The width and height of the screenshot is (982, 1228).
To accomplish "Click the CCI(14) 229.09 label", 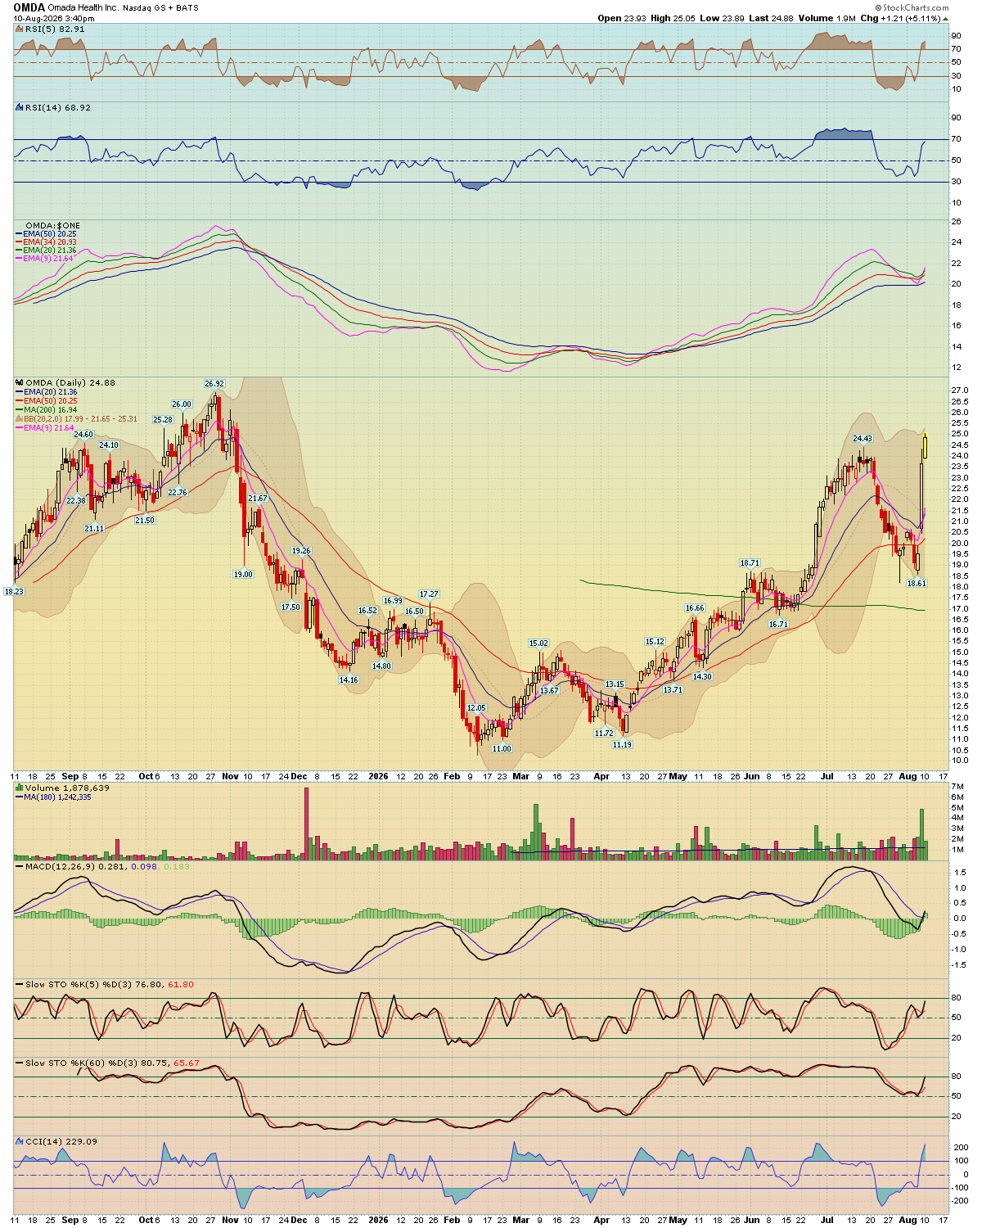I will 61,1141.
